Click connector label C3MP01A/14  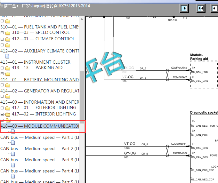pyautogui.click(x=179, y=68)
